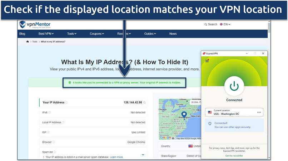This screenshot has height=161, width=288.
Task: Open the ExpressVPN hamburger menu
Action: click(x=207, y=61)
